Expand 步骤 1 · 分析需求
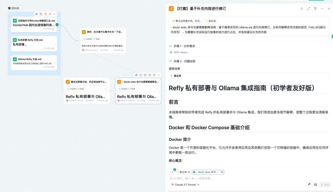Screen dimensions: 333x192 coord(184,46)
